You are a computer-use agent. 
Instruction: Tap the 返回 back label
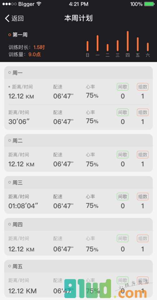point(17,18)
